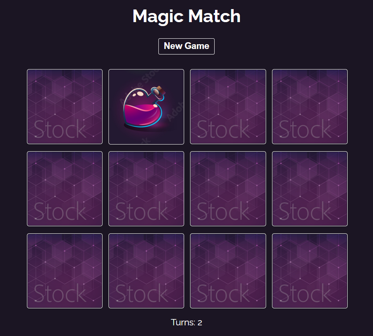Pick the third card in the bottom row
Viewport: 373px width, 336px height.
click(228, 271)
